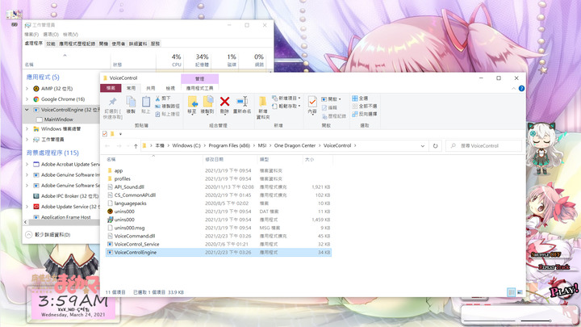Click the music widget progress slider
Image resolution: width=581 pixels, height=327 pixels.
tap(490, 321)
